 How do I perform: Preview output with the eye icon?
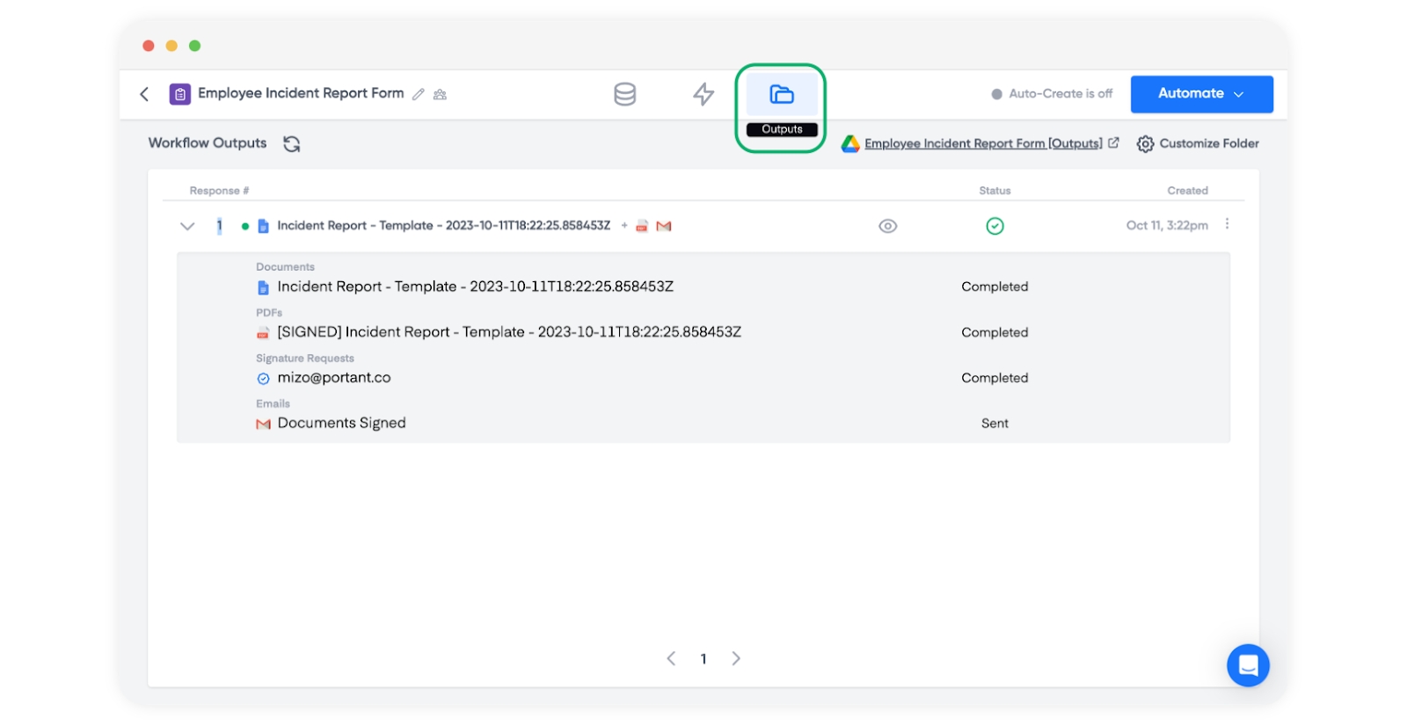(x=887, y=226)
